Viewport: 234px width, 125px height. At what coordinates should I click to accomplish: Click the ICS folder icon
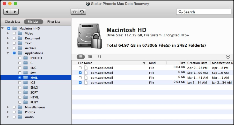pyautogui.click(x=26, y=82)
